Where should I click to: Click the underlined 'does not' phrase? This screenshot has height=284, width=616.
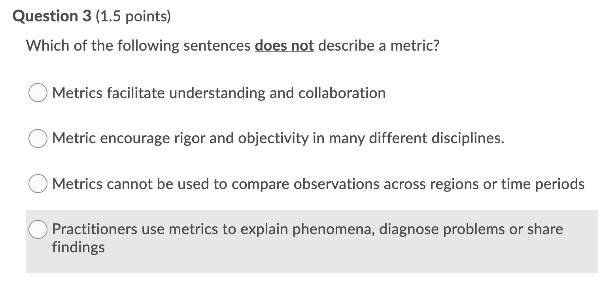(x=284, y=45)
